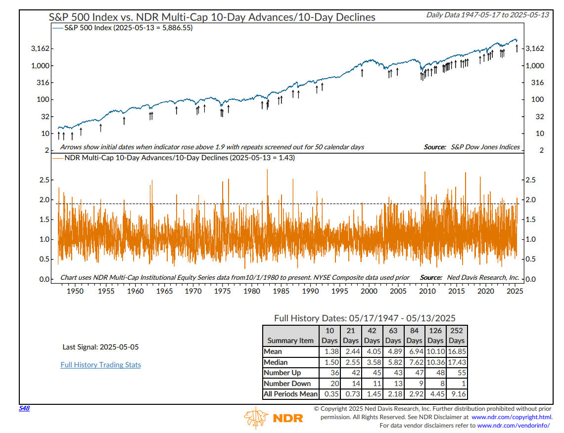Image resolution: width=564 pixels, height=433 pixels.
Task: Click the Source: Ned Davis Research, Inc. text
Action: [470, 277]
